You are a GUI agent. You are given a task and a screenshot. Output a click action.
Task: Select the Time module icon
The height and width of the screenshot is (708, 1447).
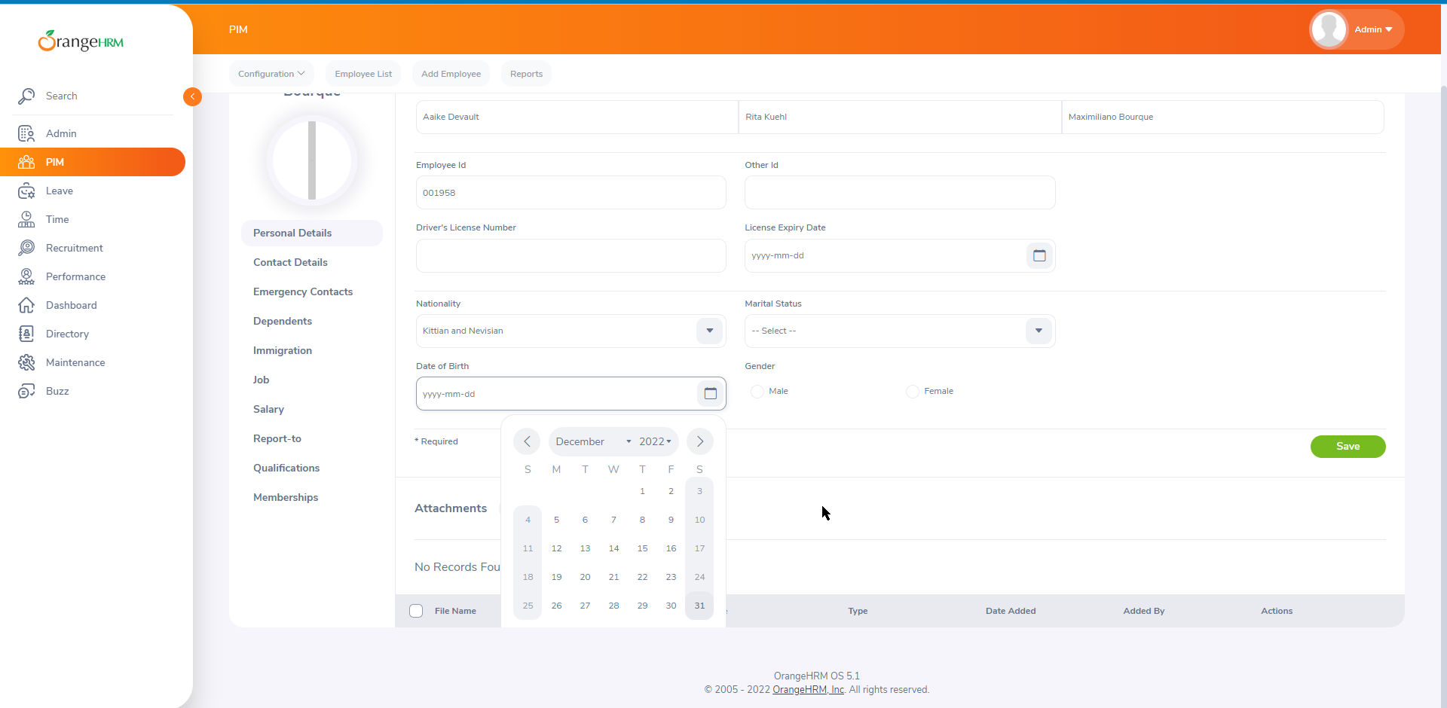27,219
